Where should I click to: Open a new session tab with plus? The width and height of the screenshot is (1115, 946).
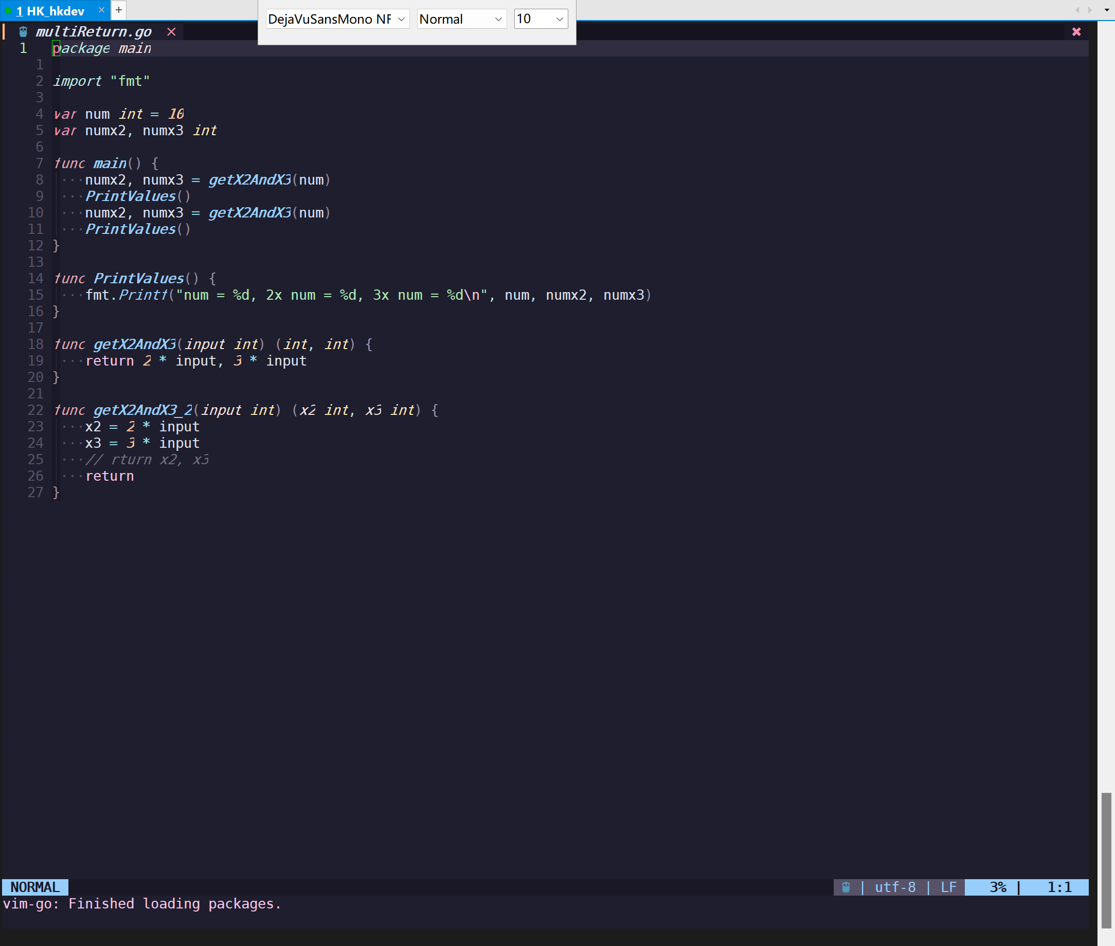(118, 10)
